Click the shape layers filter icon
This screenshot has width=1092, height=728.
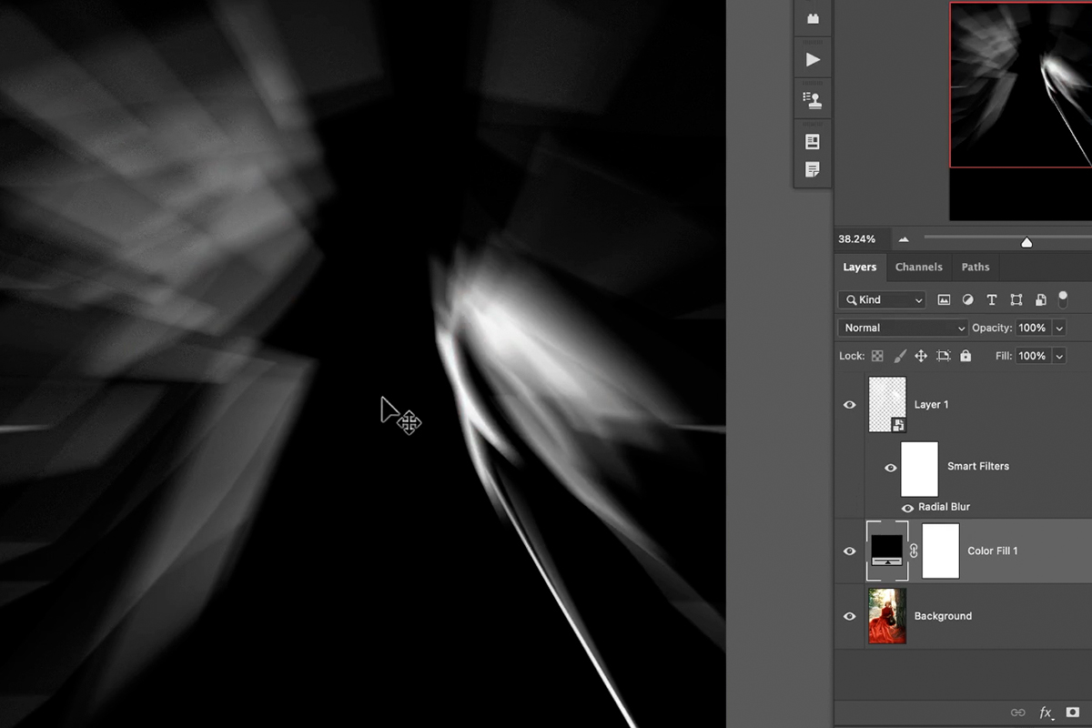pos(1016,299)
